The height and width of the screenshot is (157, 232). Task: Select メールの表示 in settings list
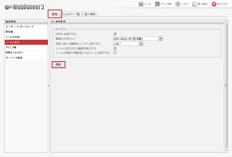pos(27,42)
